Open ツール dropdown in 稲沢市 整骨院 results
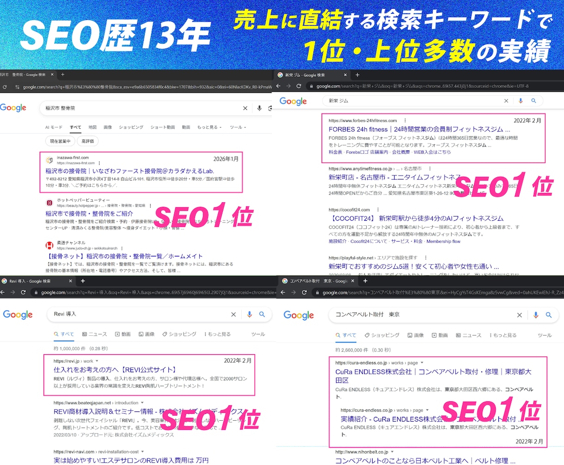Screen dimensions: 564x465 click(238, 127)
